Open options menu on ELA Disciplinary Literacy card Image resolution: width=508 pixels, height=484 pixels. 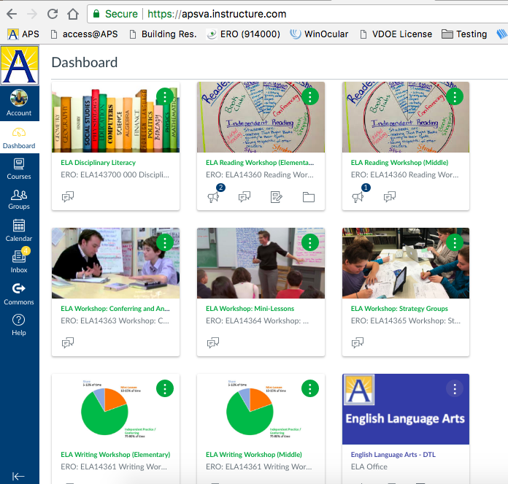[x=165, y=96]
